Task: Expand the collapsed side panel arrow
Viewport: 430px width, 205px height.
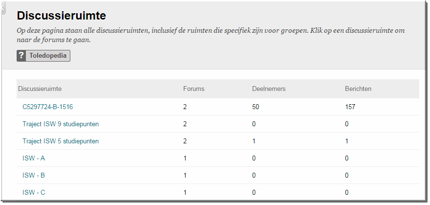Action: (2, 7)
